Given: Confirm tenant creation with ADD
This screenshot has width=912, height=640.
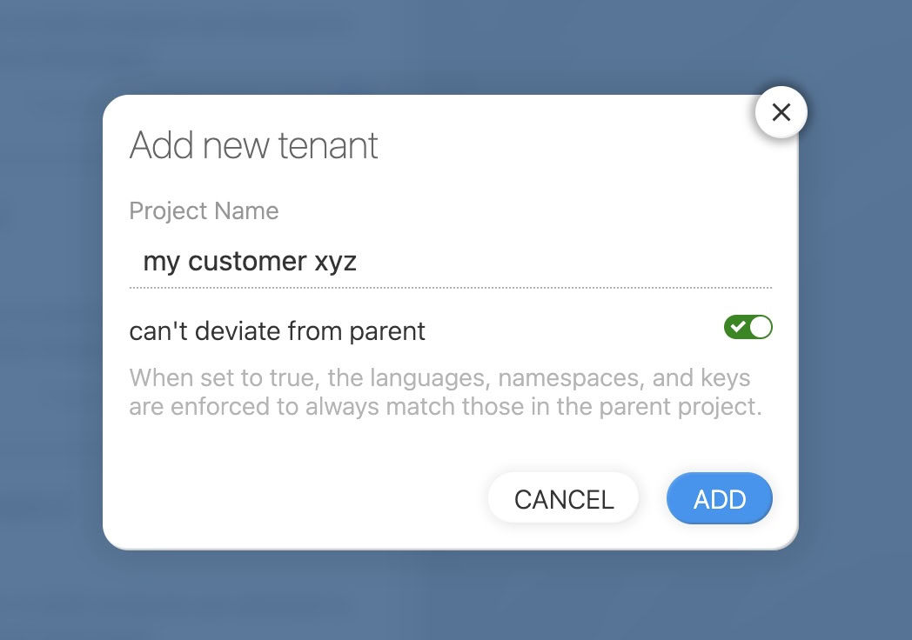Looking at the screenshot, I should point(719,499).
